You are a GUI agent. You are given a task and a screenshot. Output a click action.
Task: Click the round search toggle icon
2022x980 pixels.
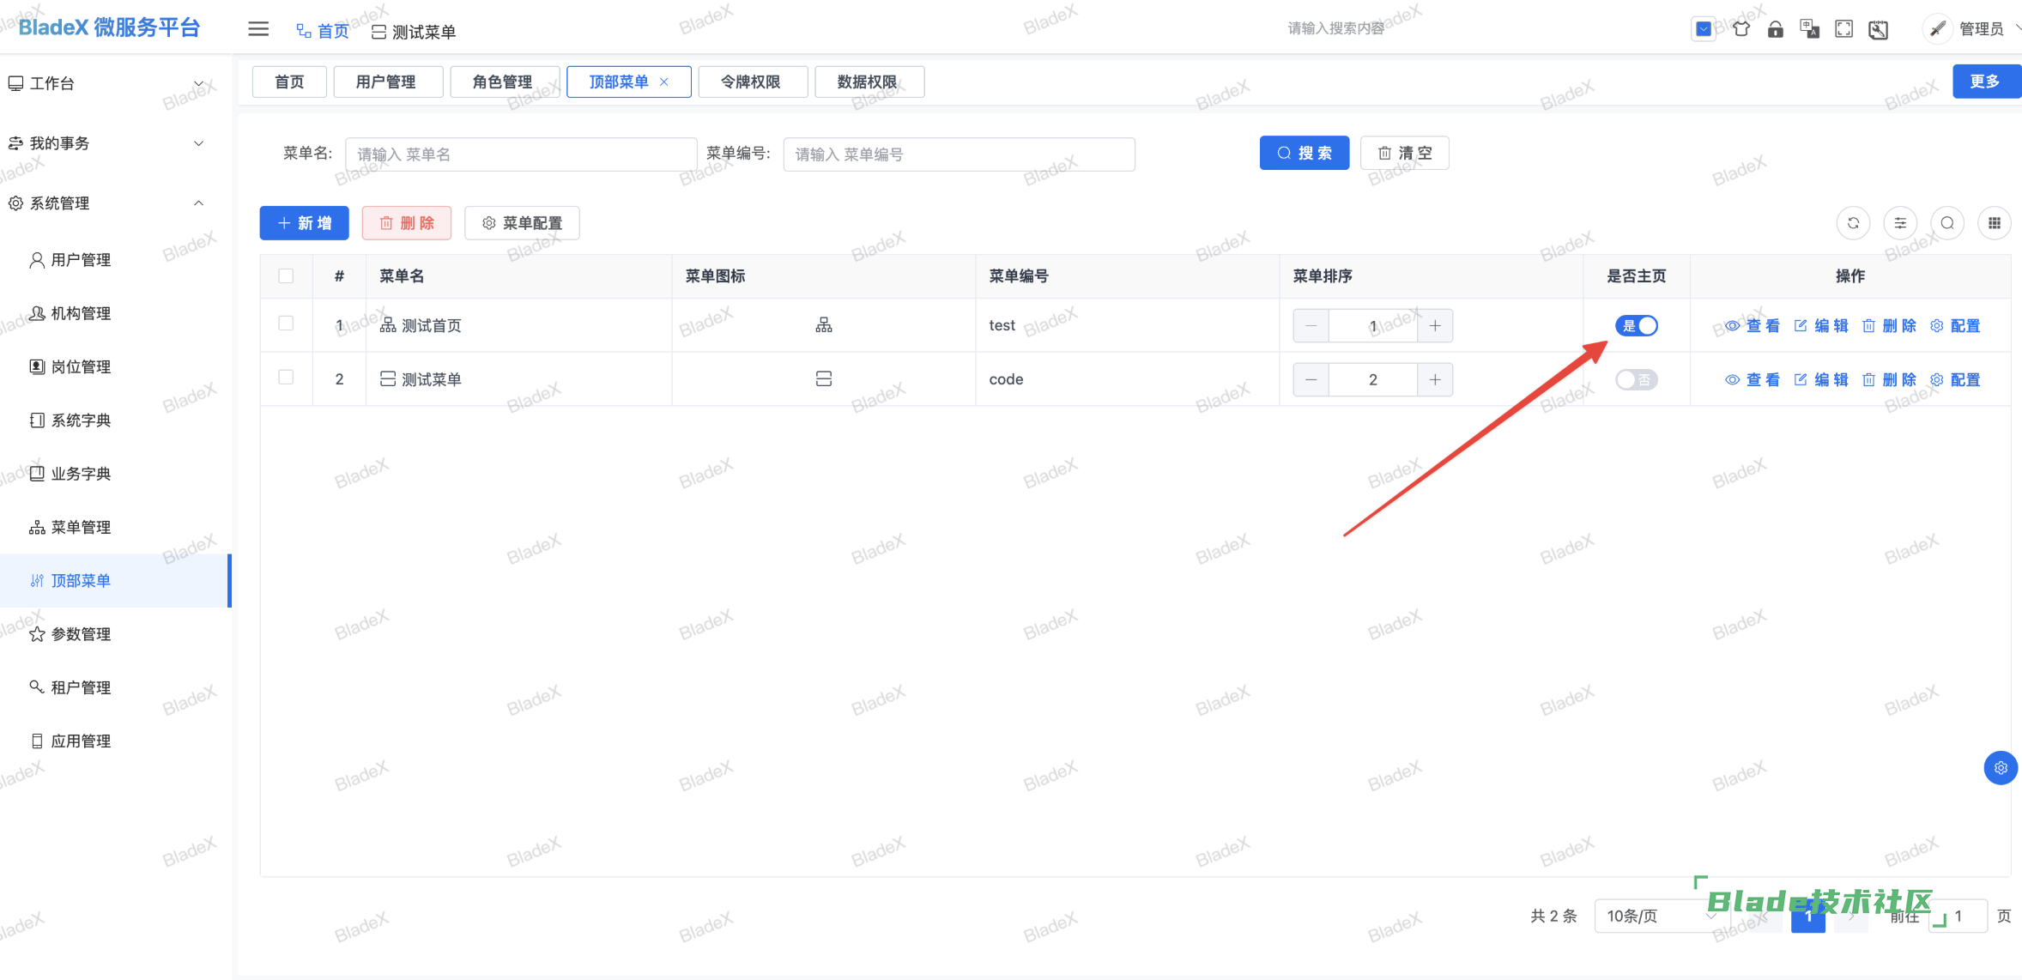pyautogui.click(x=1947, y=223)
